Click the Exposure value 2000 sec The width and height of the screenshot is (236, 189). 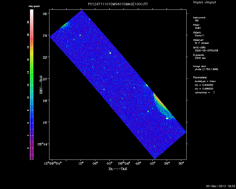click(200, 58)
